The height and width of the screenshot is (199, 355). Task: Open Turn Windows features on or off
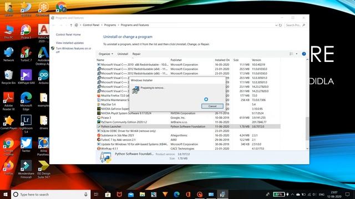click(x=73, y=50)
